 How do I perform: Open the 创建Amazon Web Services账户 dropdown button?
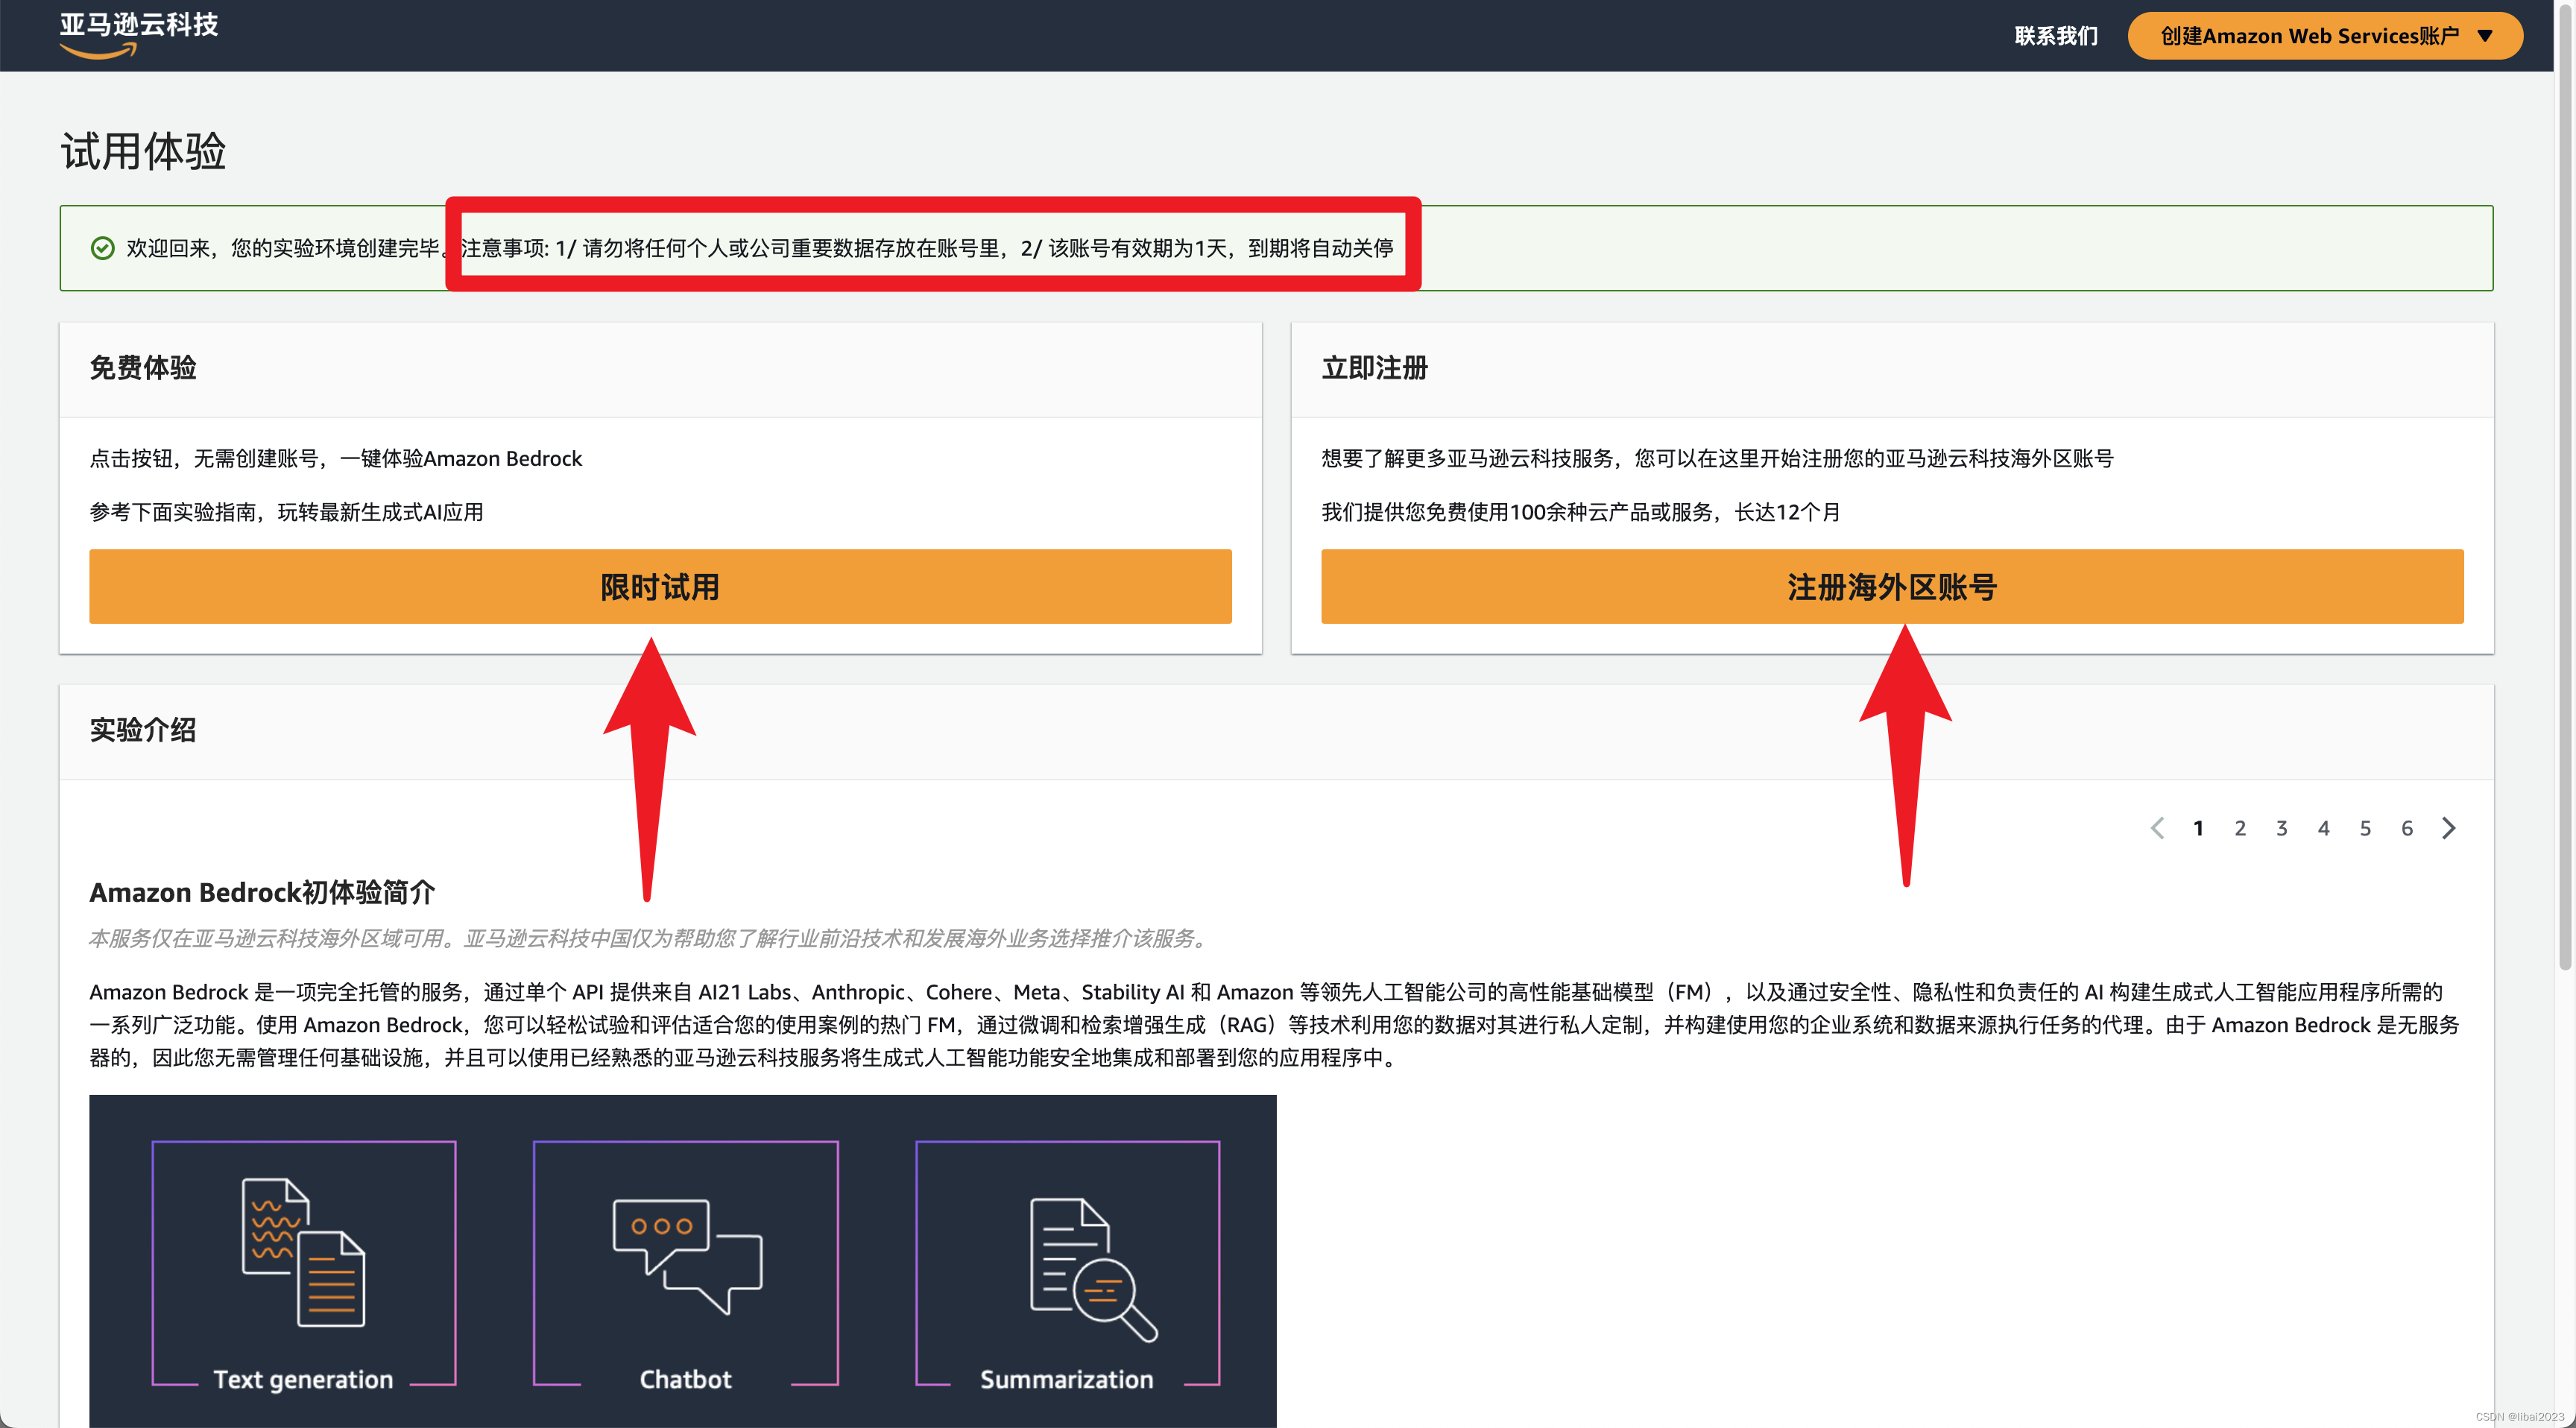[x=2325, y=36]
